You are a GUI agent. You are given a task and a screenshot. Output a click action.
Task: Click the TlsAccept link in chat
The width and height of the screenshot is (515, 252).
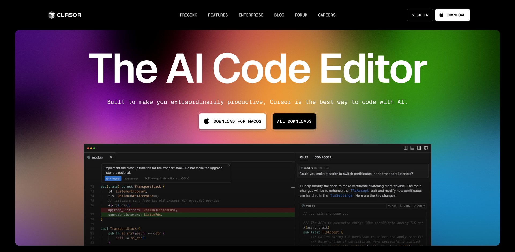pos(359,191)
